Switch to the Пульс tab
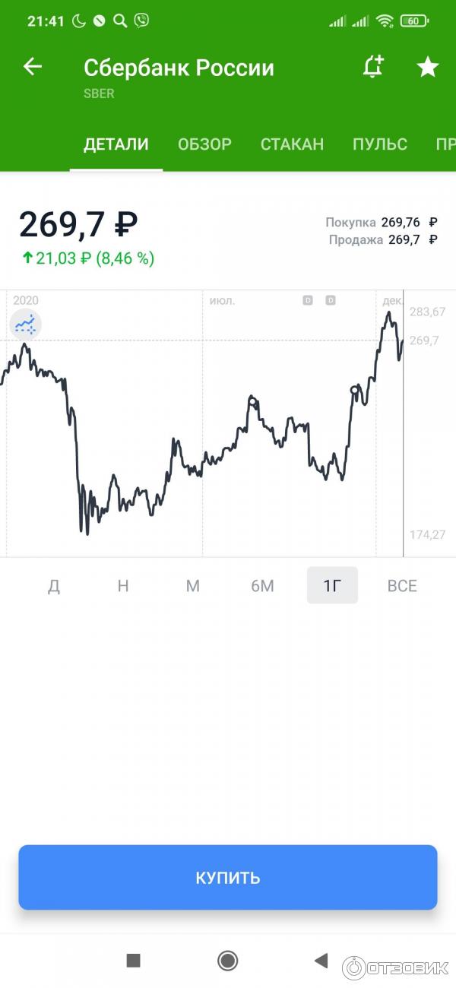 pyautogui.click(x=380, y=144)
